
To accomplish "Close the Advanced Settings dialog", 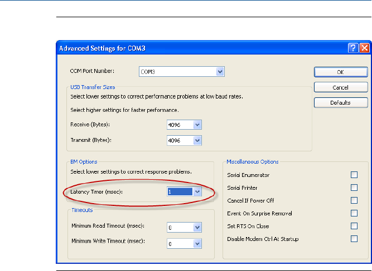I will pos(364,48).
